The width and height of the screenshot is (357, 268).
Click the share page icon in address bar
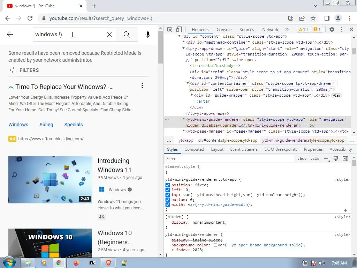[x=302, y=18]
